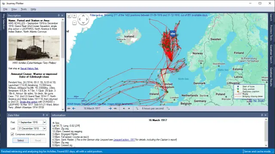Open the View menu
The height and width of the screenshot is (154, 275).
pos(14,9)
